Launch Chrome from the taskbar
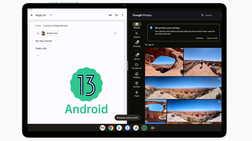 pos(111,128)
